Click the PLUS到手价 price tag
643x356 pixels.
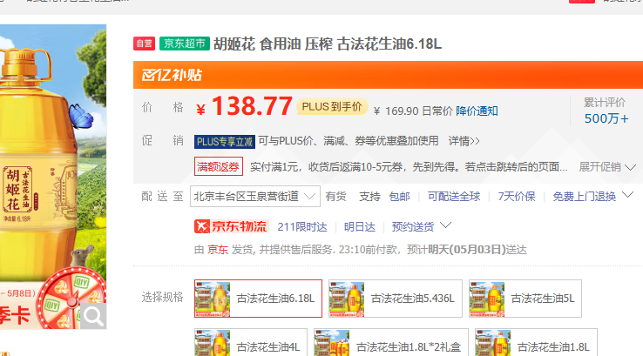tap(331, 106)
